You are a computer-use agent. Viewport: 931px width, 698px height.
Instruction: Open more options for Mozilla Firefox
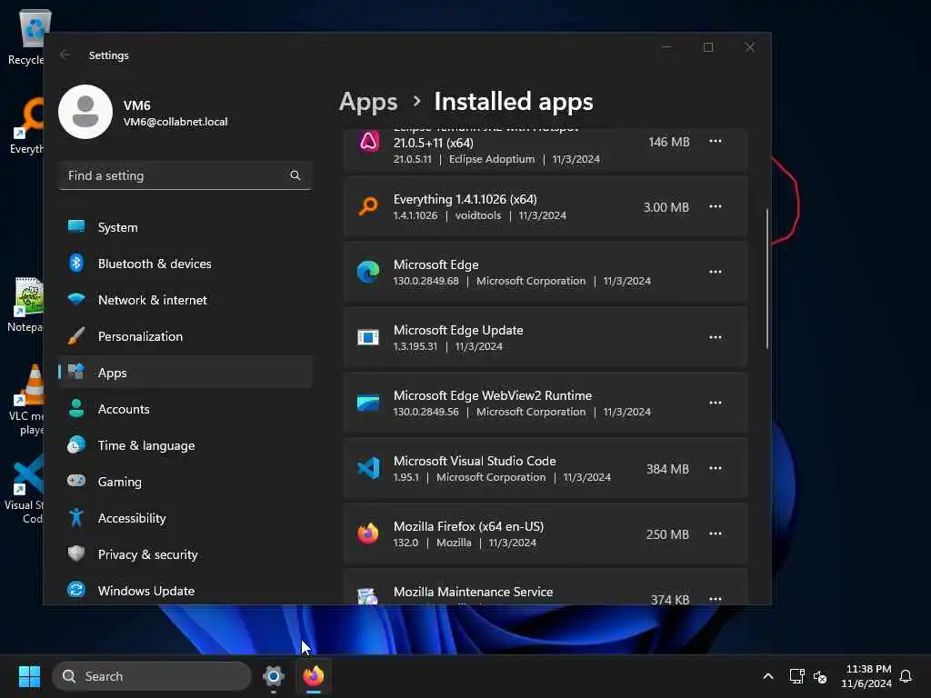[x=716, y=533]
